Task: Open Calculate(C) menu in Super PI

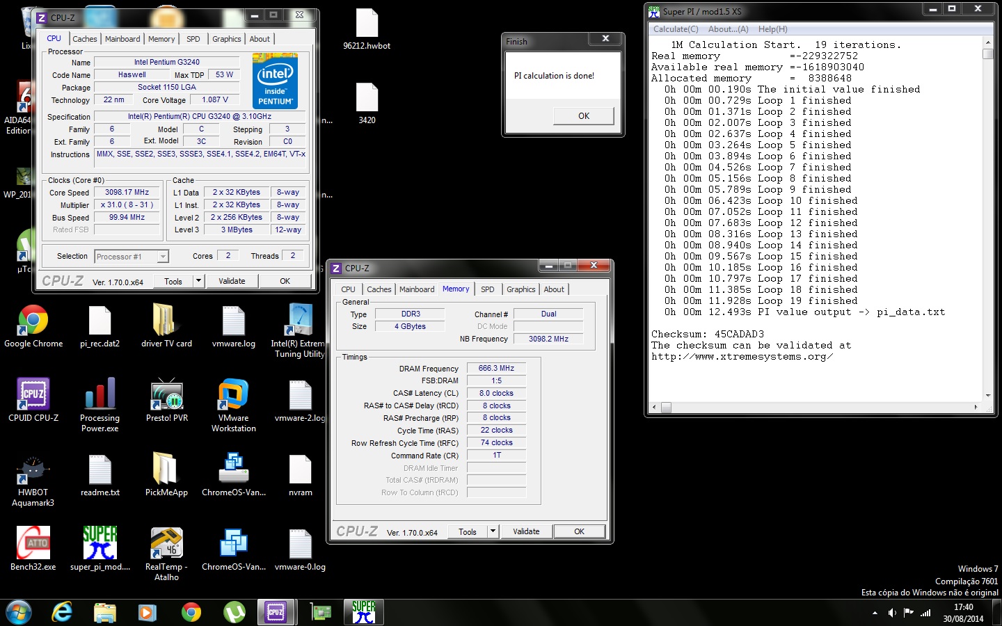Action: [x=676, y=29]
